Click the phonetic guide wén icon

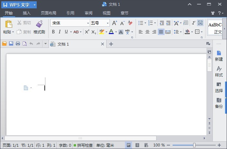pos(128,32)
